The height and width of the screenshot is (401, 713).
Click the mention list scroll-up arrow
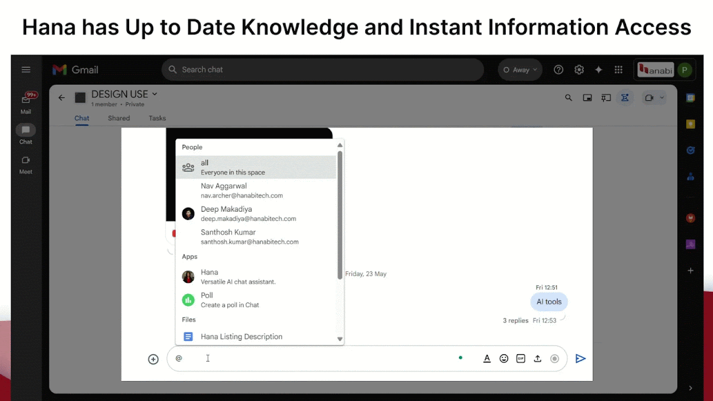[x=340, y=145]
